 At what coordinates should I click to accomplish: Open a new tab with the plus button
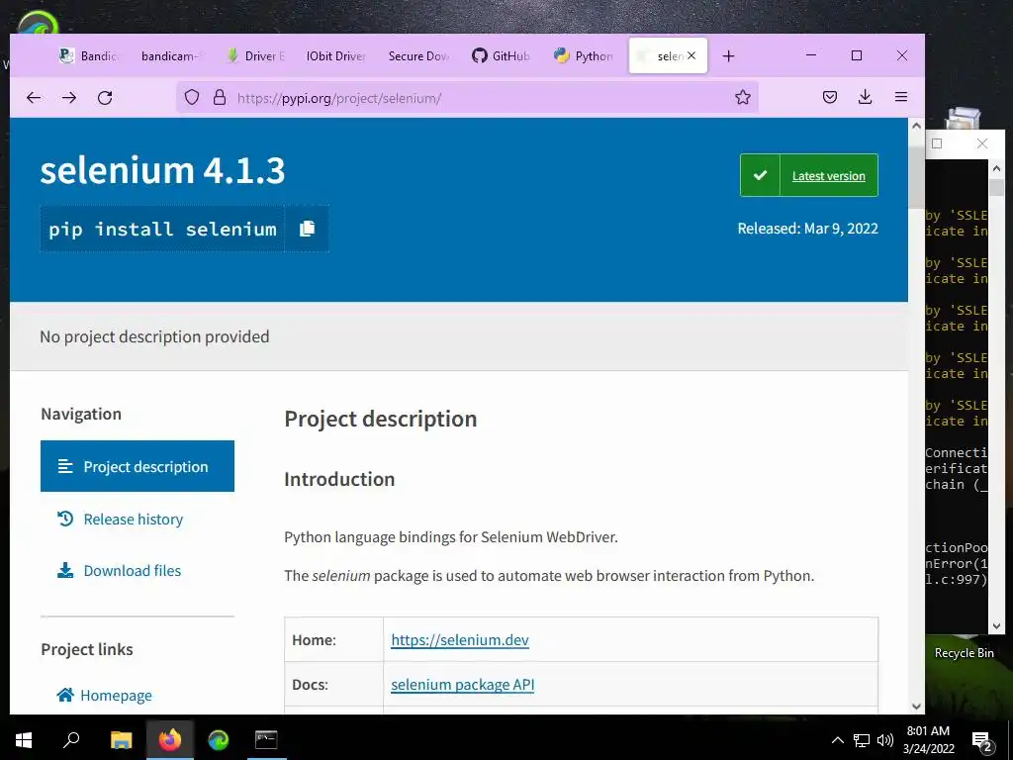(729, 56)
